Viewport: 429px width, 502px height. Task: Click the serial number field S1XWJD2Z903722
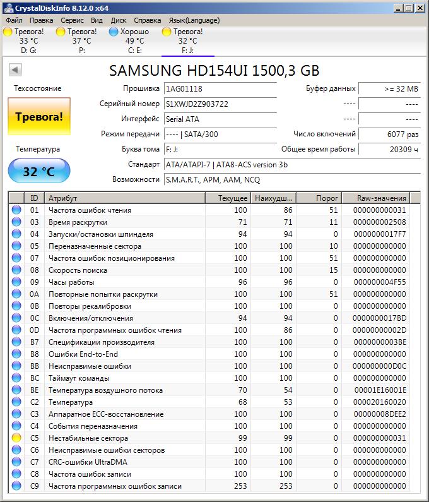coord(220,104)
